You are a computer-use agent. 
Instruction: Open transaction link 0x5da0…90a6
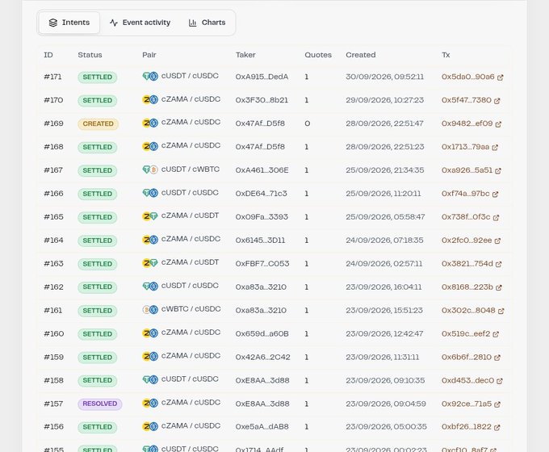tap(467, 77)
